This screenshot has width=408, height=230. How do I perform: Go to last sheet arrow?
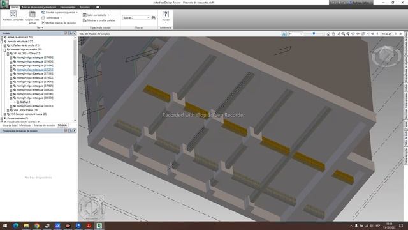pyautogui.click(x=401, y=34)
